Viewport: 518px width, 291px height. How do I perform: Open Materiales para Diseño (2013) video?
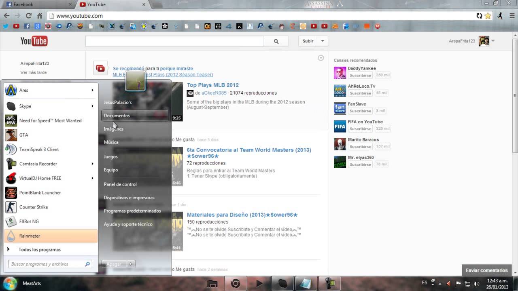pos(242,215)
